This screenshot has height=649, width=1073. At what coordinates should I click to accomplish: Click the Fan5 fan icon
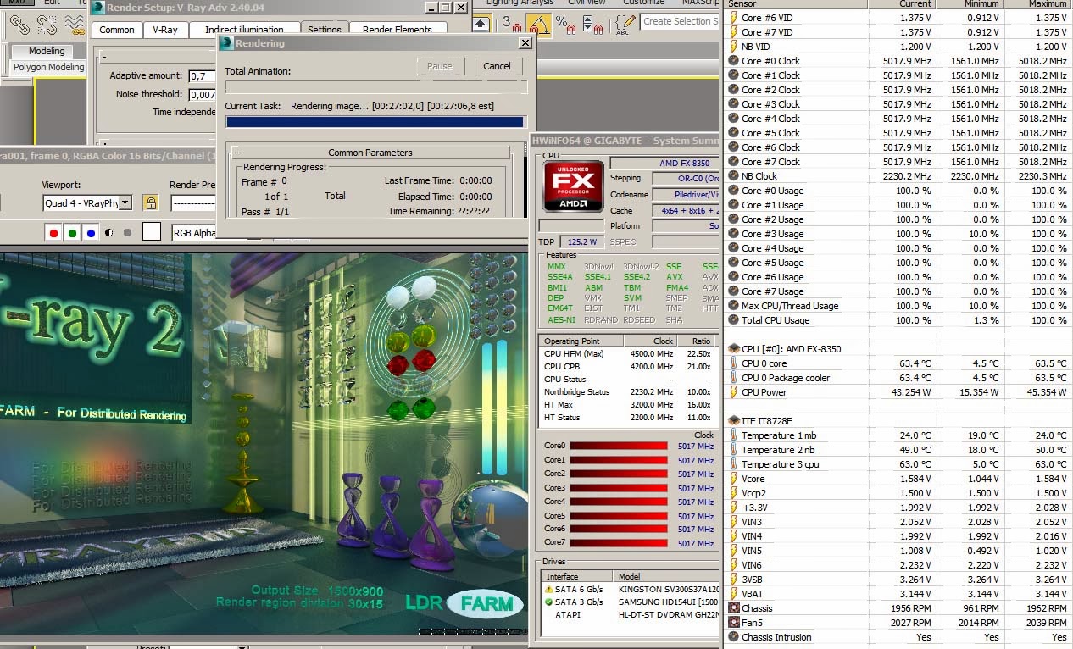pyautogui.click(x=734, y=623)
